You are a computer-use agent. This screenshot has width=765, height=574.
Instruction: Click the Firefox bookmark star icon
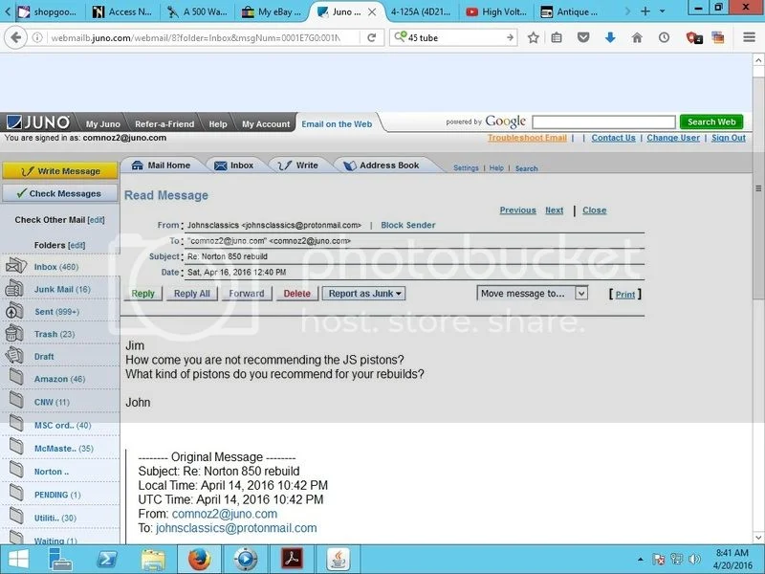point(533,37)
